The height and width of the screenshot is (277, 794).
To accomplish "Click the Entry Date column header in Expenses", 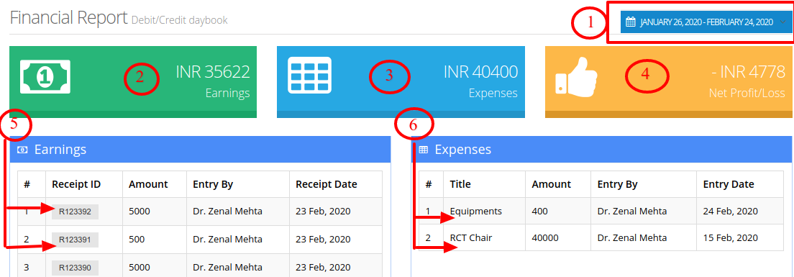I will coord(729,184).
